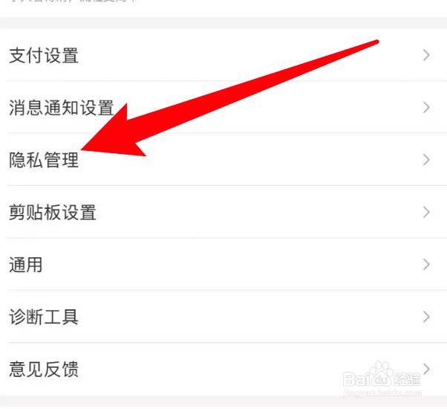The height and width of the screenshot is (409, 447).
Task: Click chevron arrow beside 消息通知设置
Action: point(426,107)
